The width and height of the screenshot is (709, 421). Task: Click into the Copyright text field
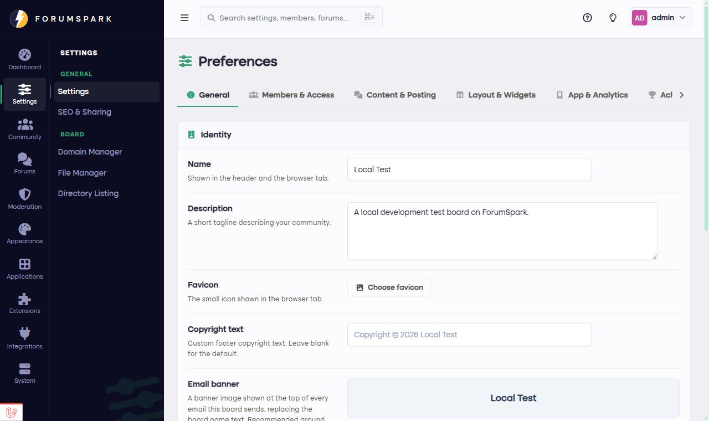[x=469, y=335]
